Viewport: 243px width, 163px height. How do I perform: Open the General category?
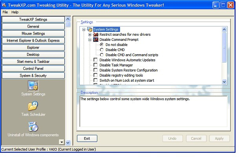[x=33, y=27]
